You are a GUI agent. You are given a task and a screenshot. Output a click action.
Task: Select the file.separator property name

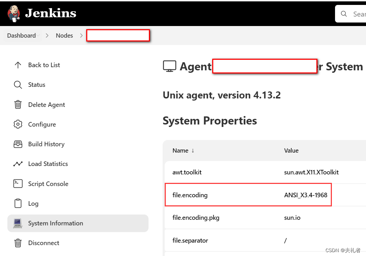(x=190, y=241)
